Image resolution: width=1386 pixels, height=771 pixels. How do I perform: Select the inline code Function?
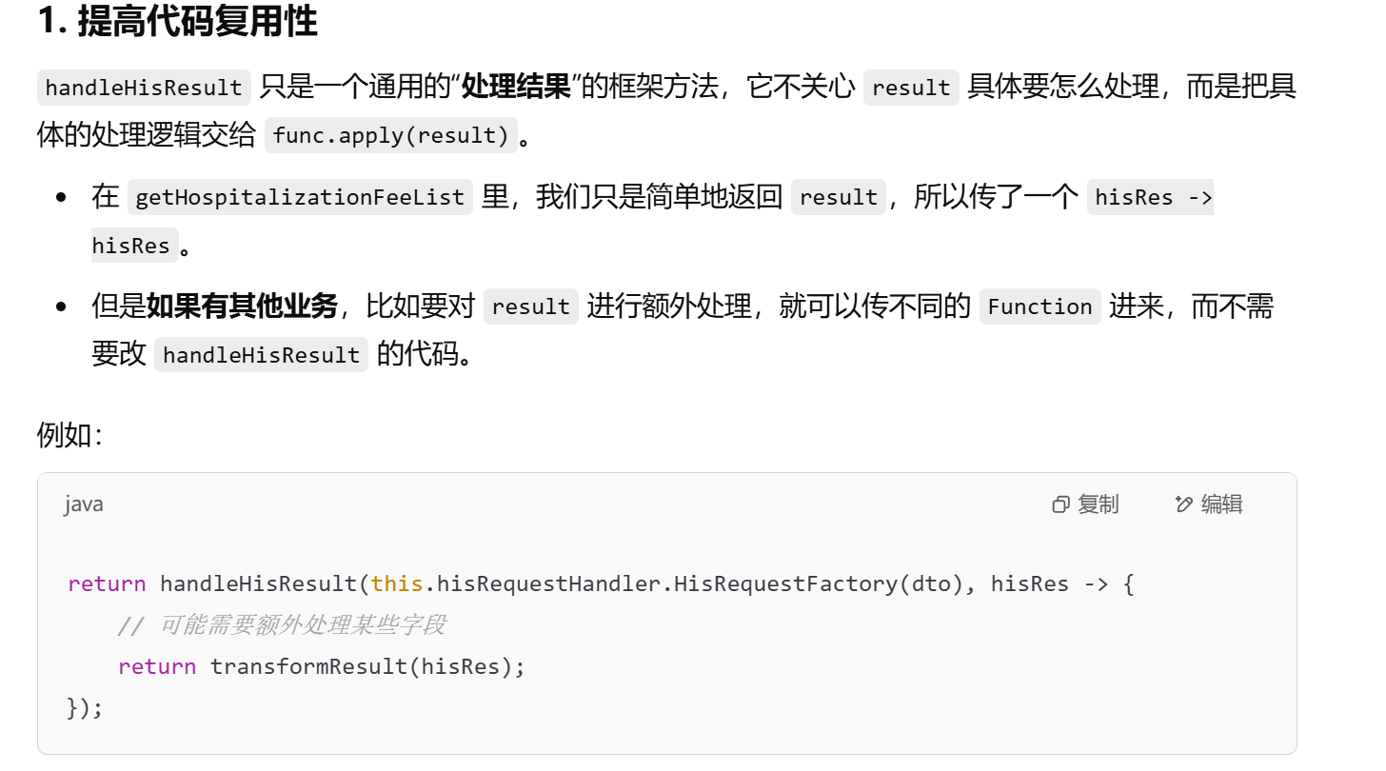click(x=1039, y=306)
